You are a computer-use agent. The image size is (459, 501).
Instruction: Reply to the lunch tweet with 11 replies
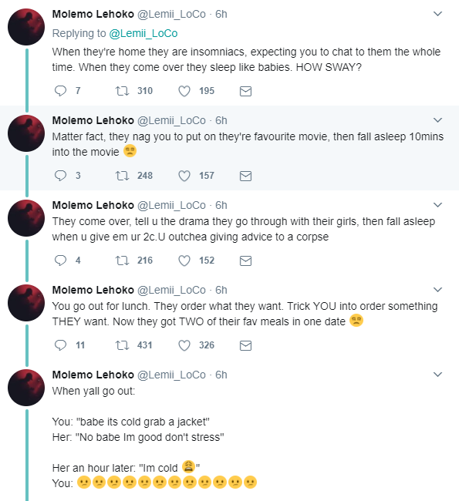(60, 345)
